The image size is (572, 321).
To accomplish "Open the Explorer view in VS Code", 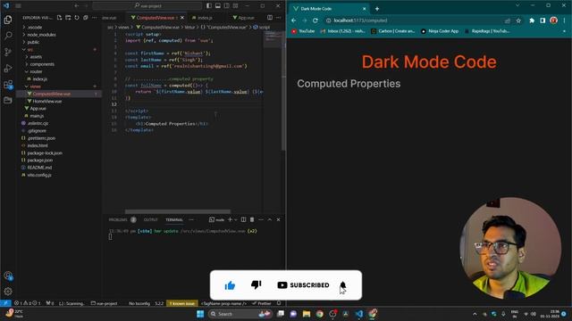I will [x=8, y=20].
